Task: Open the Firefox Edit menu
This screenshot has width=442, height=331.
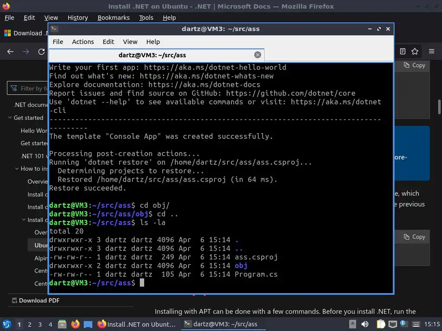Action: 29,18
